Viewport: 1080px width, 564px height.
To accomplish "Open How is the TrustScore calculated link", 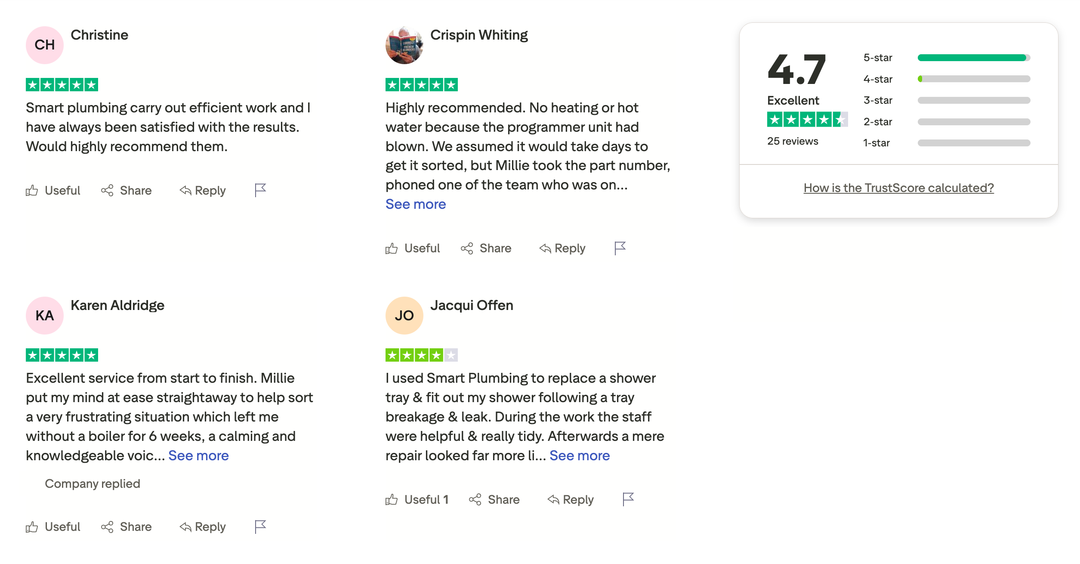I will pos(899,188).
